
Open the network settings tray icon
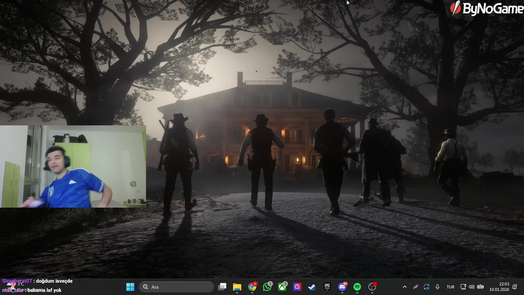click(463, 287)
